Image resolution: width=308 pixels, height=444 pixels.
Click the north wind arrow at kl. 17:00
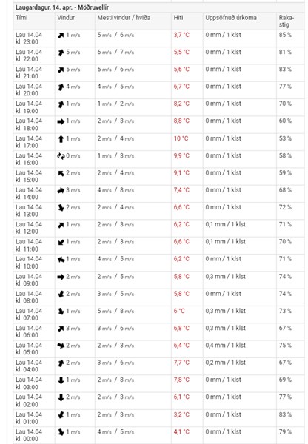tap(61, 139)
